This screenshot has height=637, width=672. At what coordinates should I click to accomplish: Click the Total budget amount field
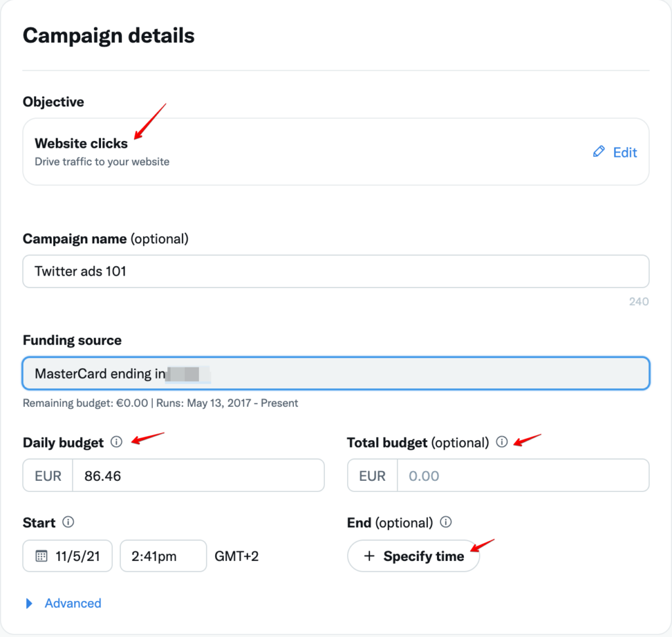(x=522, y=476)
